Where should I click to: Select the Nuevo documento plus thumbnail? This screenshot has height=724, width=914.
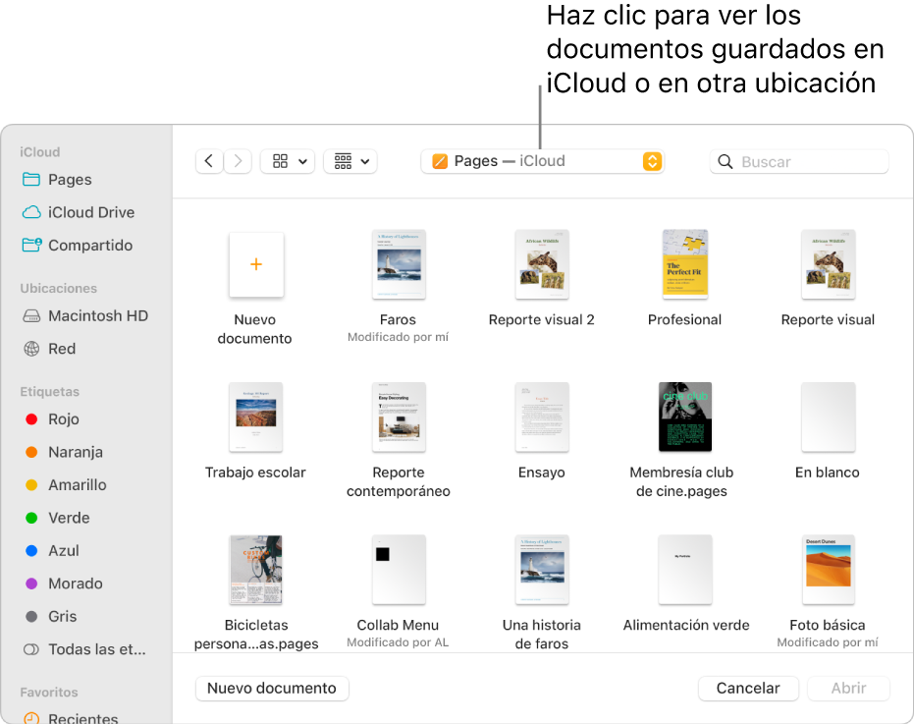[256, 264]
